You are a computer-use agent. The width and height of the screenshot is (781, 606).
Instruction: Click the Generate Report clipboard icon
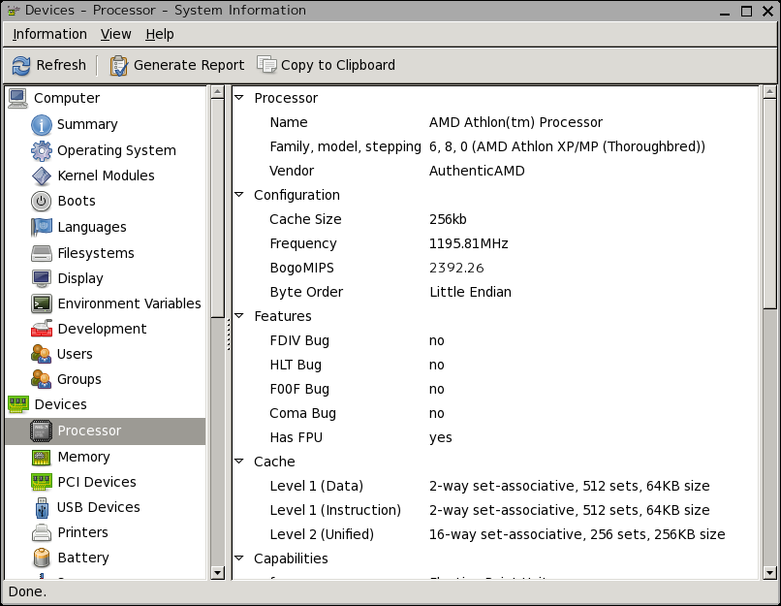point(118,65)
